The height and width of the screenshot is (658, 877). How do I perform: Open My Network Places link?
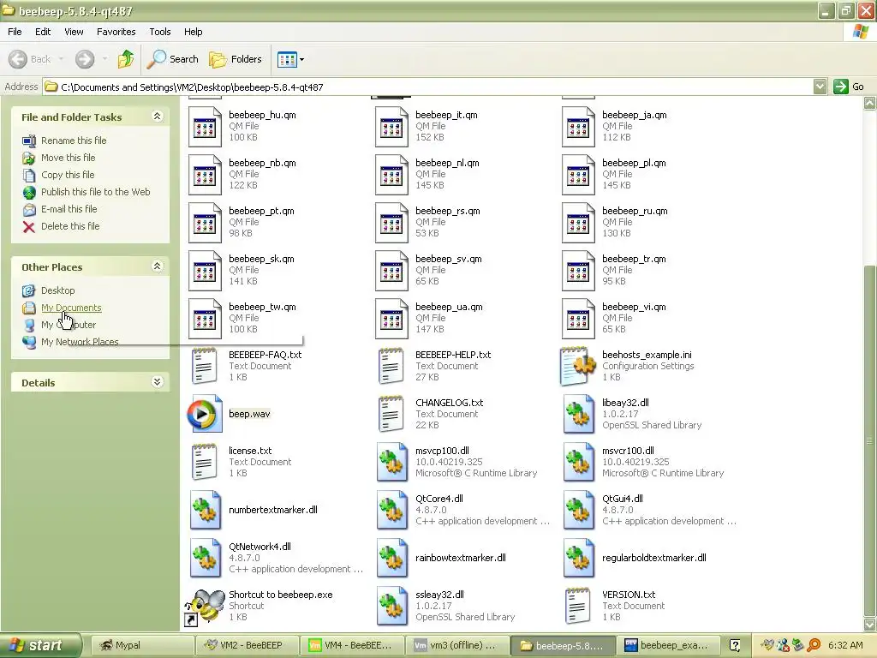pos(80,342)
